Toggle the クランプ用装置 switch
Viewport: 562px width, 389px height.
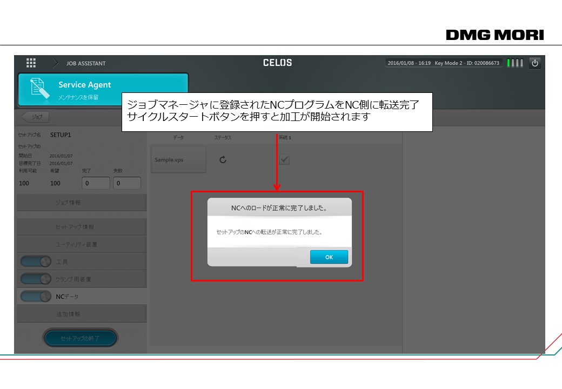36,279
